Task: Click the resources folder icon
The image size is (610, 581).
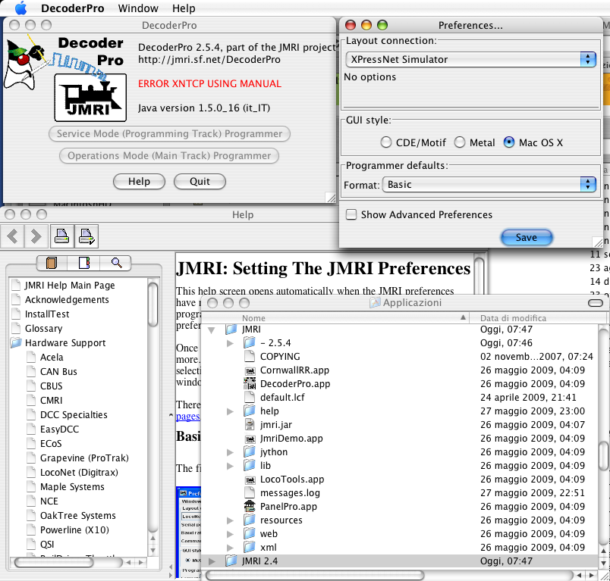Action: [x=250, y=520]
